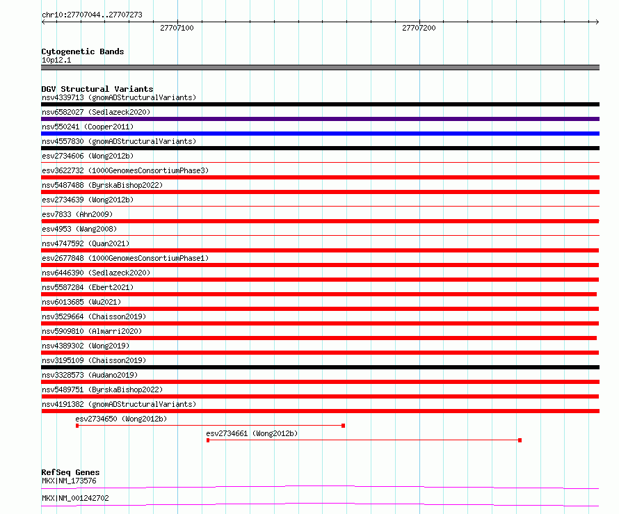Click the thin red line under esv2734650

210,426
